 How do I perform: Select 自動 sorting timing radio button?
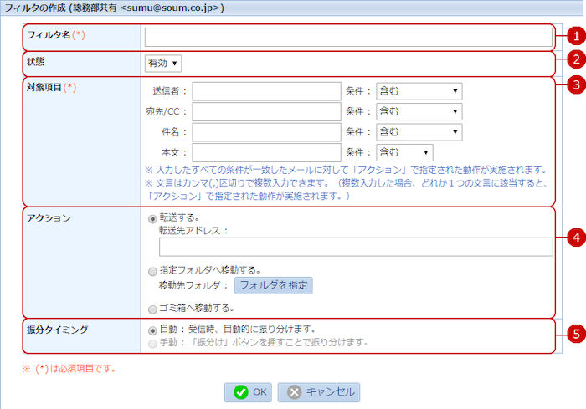click(x=152, y=329)
